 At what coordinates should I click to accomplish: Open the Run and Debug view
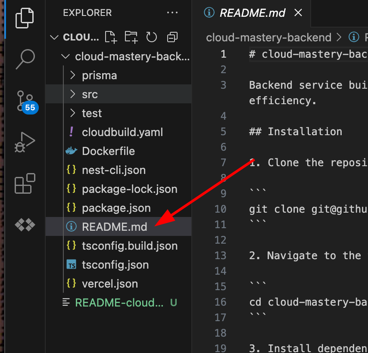click(x=24, y=142)
